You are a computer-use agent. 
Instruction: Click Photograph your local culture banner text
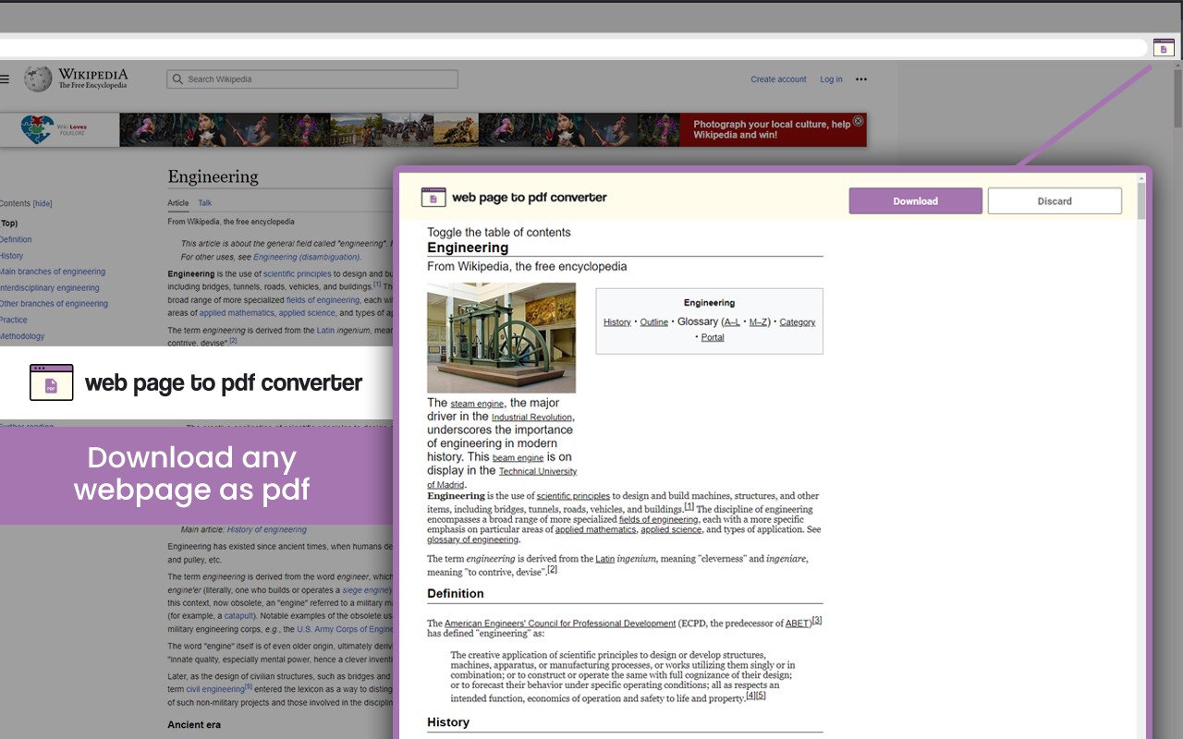coord(772,129)
